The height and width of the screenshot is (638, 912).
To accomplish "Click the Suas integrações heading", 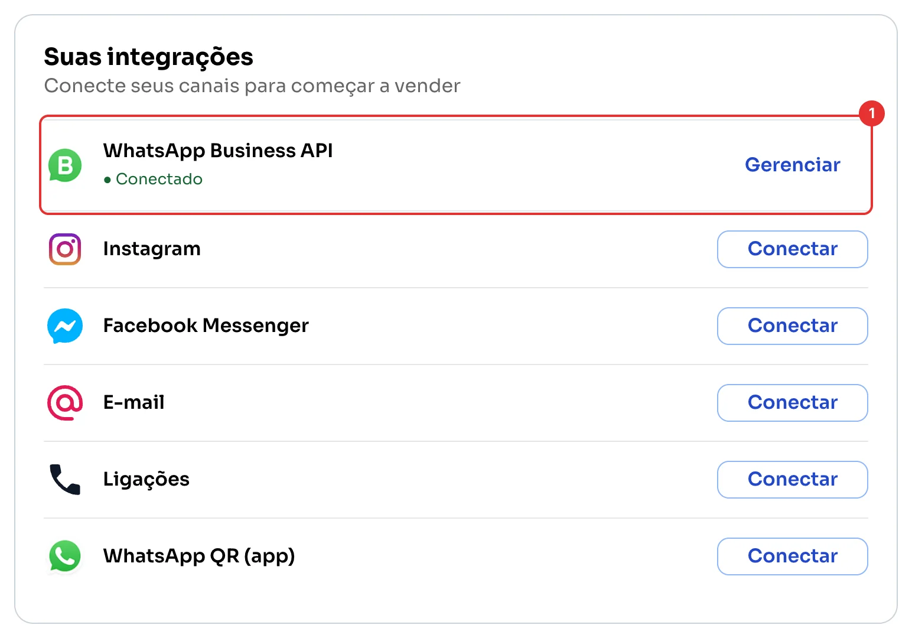I will 149,57.
